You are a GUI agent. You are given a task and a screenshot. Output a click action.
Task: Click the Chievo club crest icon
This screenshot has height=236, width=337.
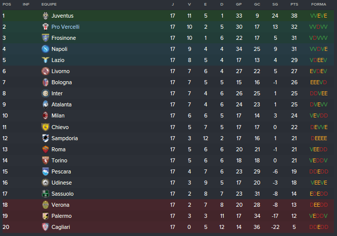click(x=45, y=127)
